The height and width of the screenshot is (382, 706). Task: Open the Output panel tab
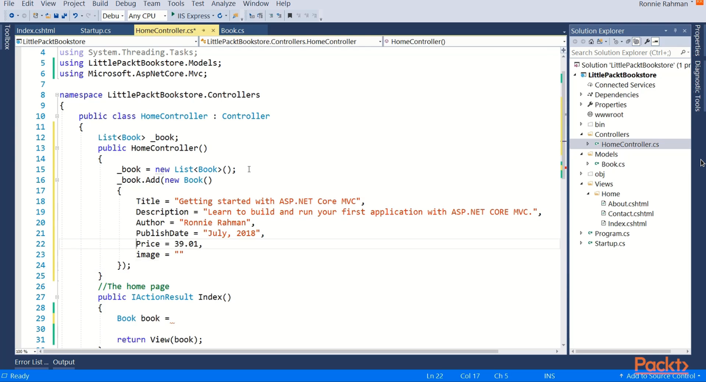[x=64, y=362]
